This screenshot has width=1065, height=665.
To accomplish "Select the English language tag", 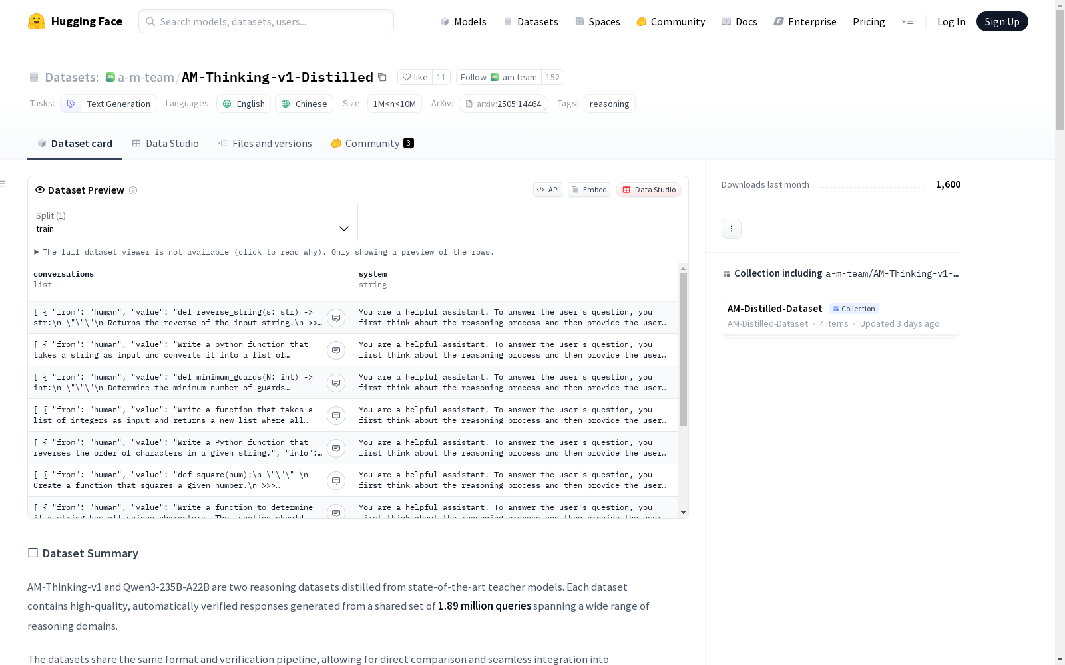I will point(244,104).
